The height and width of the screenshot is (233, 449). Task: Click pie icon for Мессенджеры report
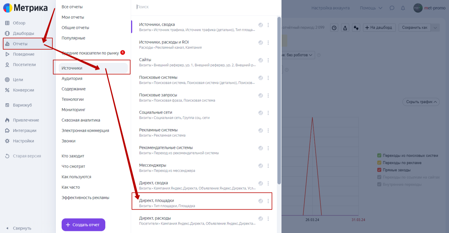(261, 166)
